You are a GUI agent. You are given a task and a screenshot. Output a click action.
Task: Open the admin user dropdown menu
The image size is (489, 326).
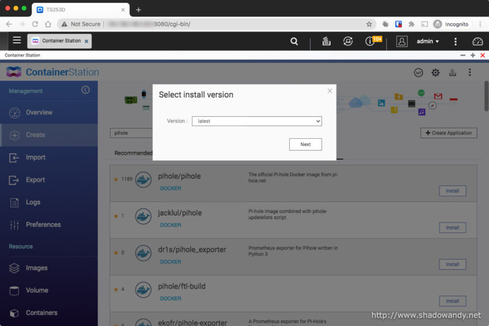(x=427, y=41)
